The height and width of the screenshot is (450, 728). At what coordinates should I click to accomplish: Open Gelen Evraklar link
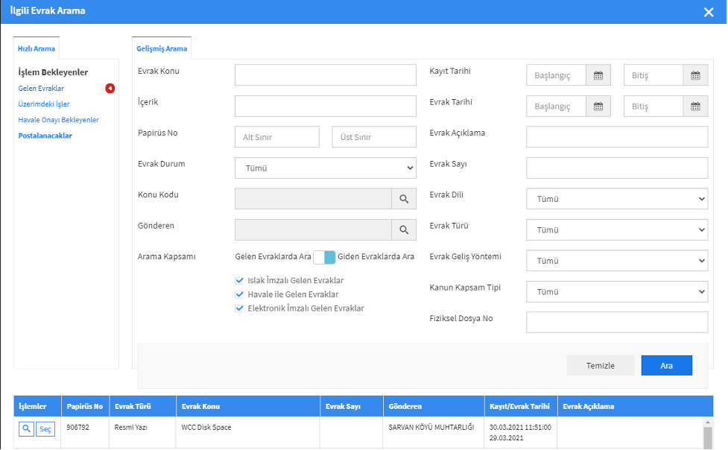(41, 88)
